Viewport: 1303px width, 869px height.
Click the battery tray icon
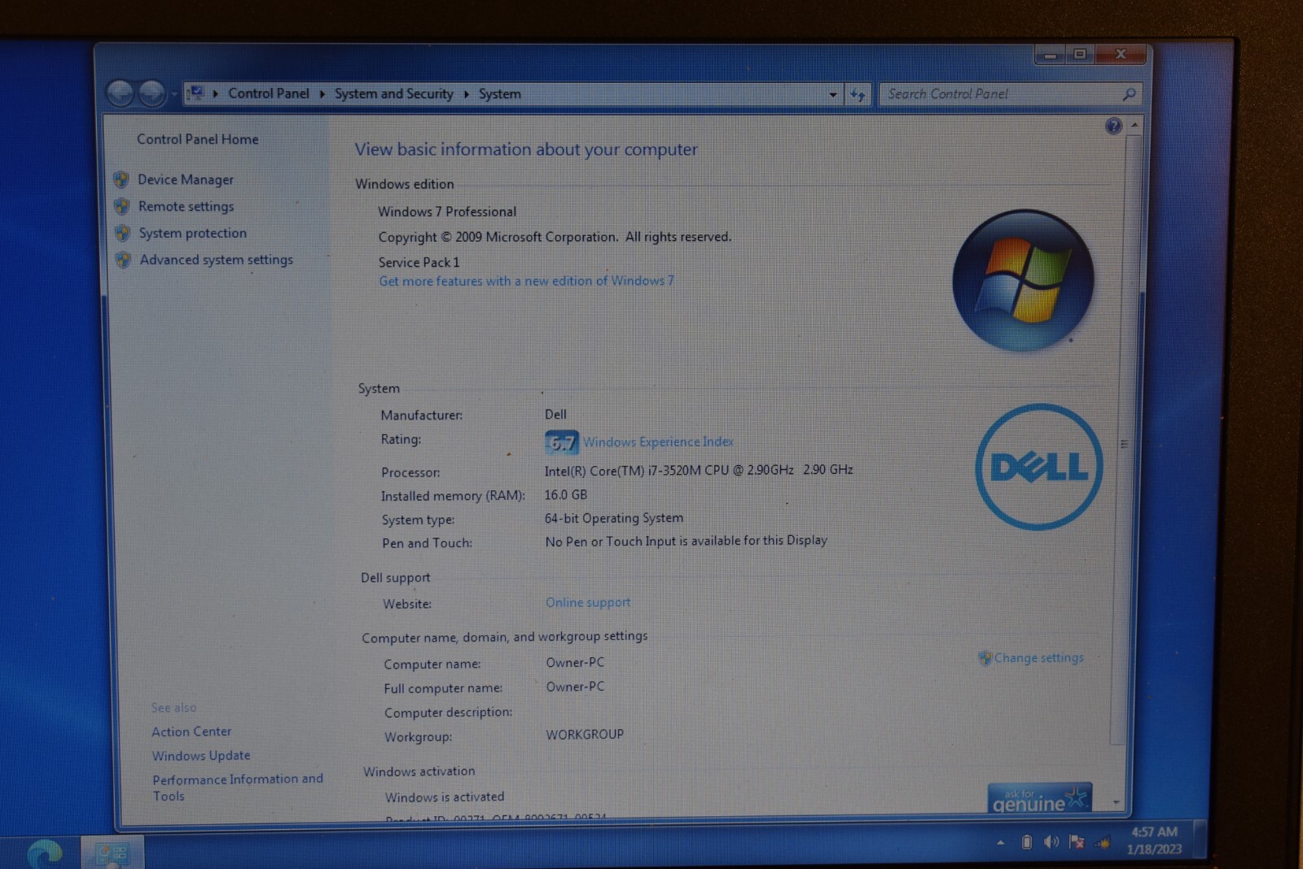(1026, 842)
